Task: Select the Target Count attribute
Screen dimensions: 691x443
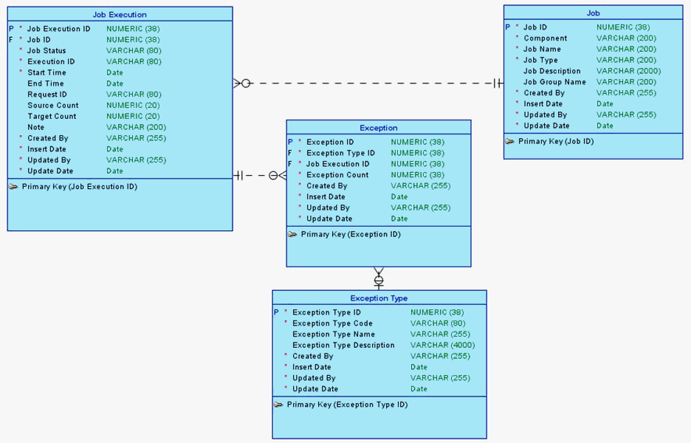Action: pos(52,117)
